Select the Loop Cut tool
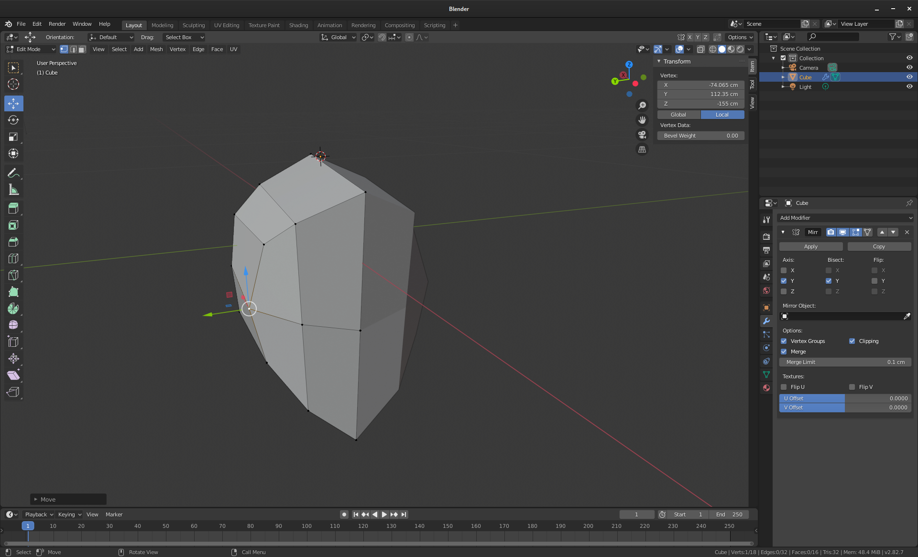918x557 pixels. [13, 258]
